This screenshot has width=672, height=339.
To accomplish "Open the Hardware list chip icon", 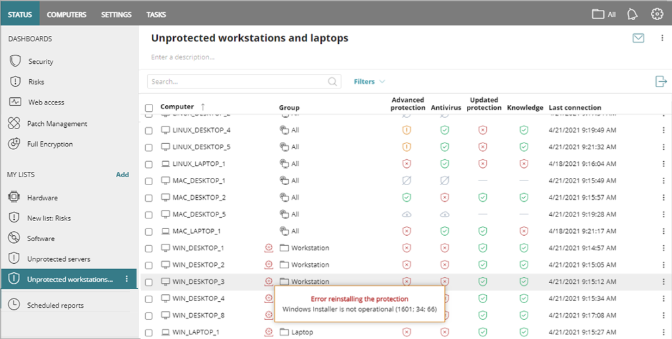I will 14,197.
